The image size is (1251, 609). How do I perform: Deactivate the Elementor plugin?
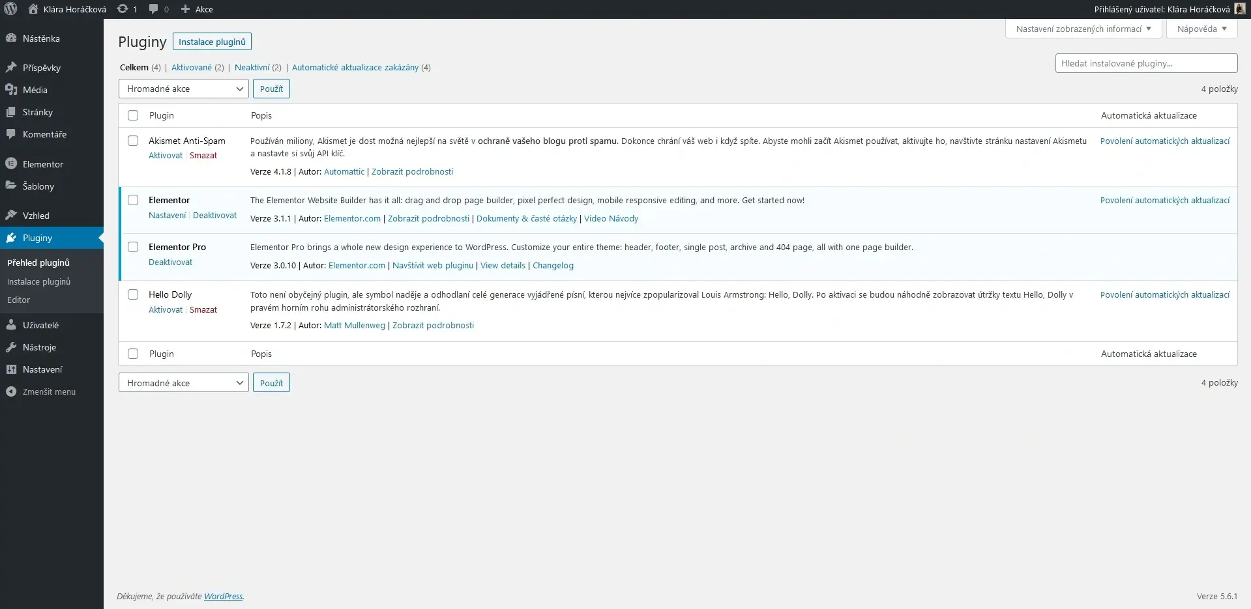pos(215,215)
